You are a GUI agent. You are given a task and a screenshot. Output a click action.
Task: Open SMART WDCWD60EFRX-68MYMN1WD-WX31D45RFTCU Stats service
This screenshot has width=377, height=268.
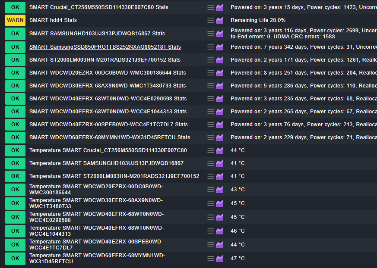click(x=110, y=137)
